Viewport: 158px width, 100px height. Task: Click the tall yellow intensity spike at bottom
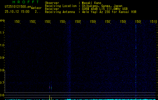point(49,97)
